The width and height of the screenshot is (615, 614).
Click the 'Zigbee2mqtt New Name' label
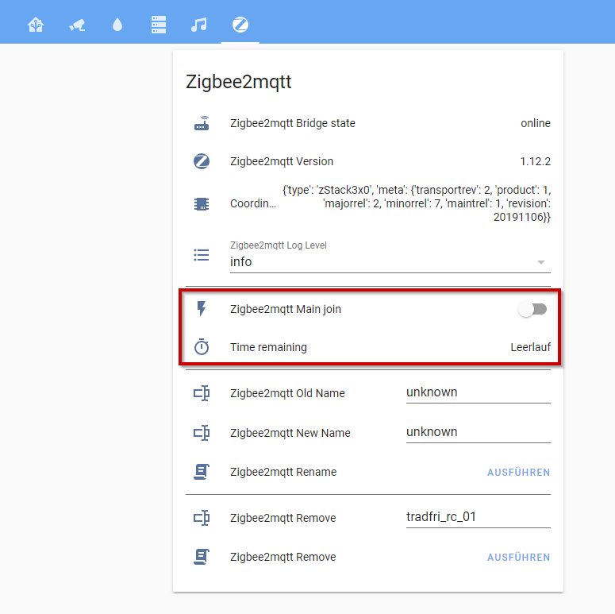coord(290,433)
